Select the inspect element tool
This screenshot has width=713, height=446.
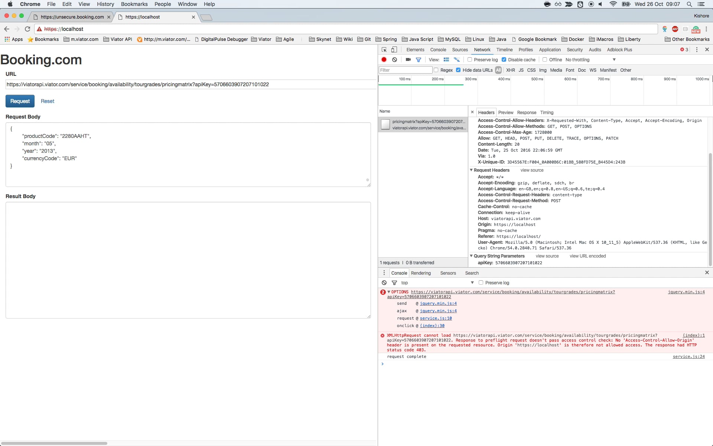384,49
